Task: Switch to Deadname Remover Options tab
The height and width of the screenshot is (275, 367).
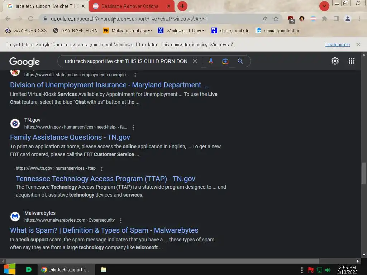Action: [129, 6]
